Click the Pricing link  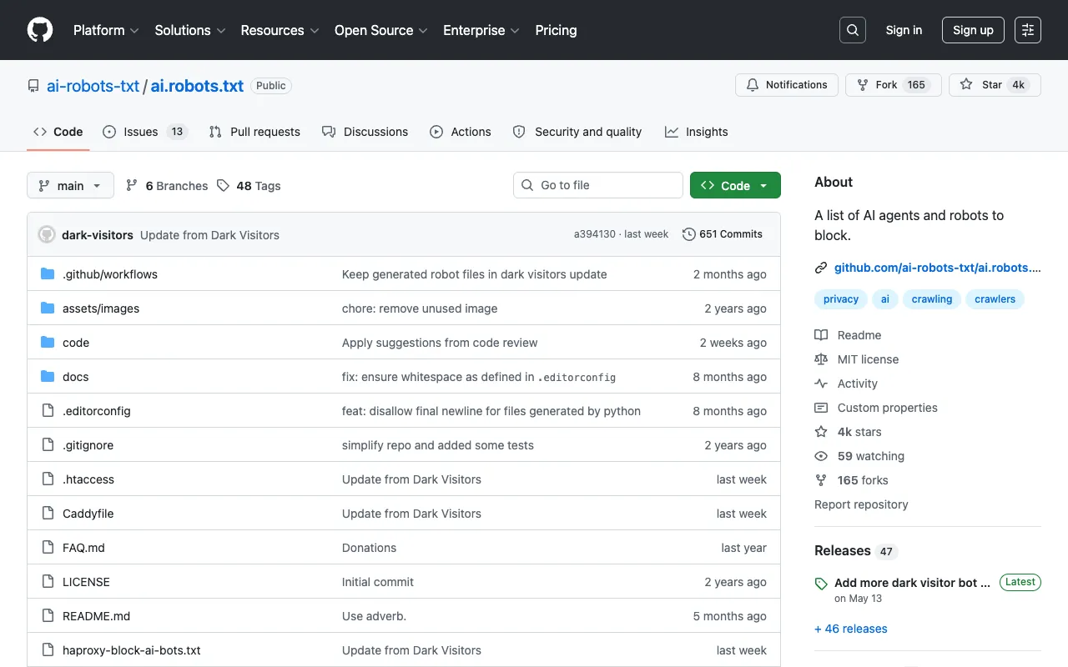point(556,30)
